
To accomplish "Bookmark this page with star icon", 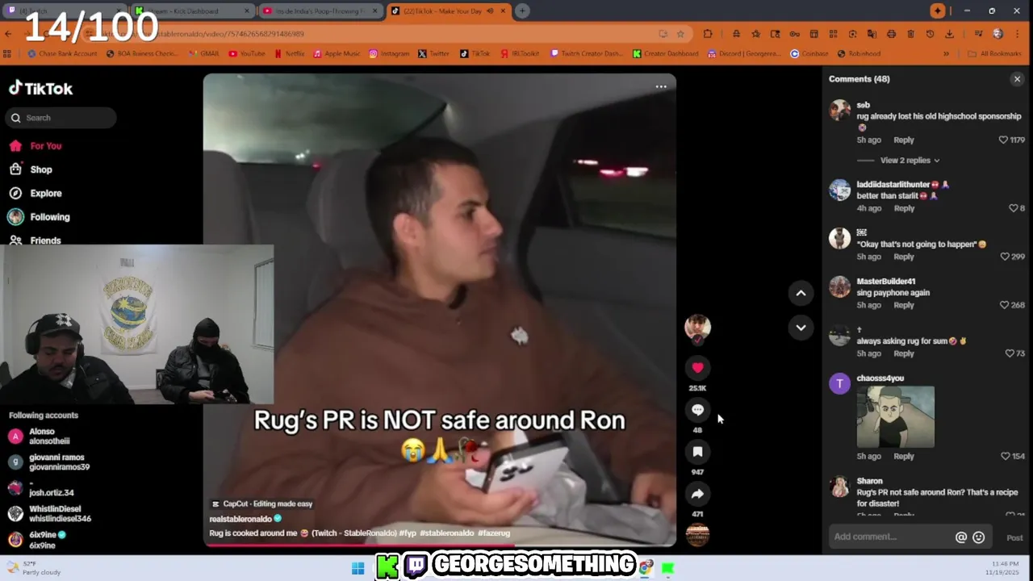I will coord(680,34).
